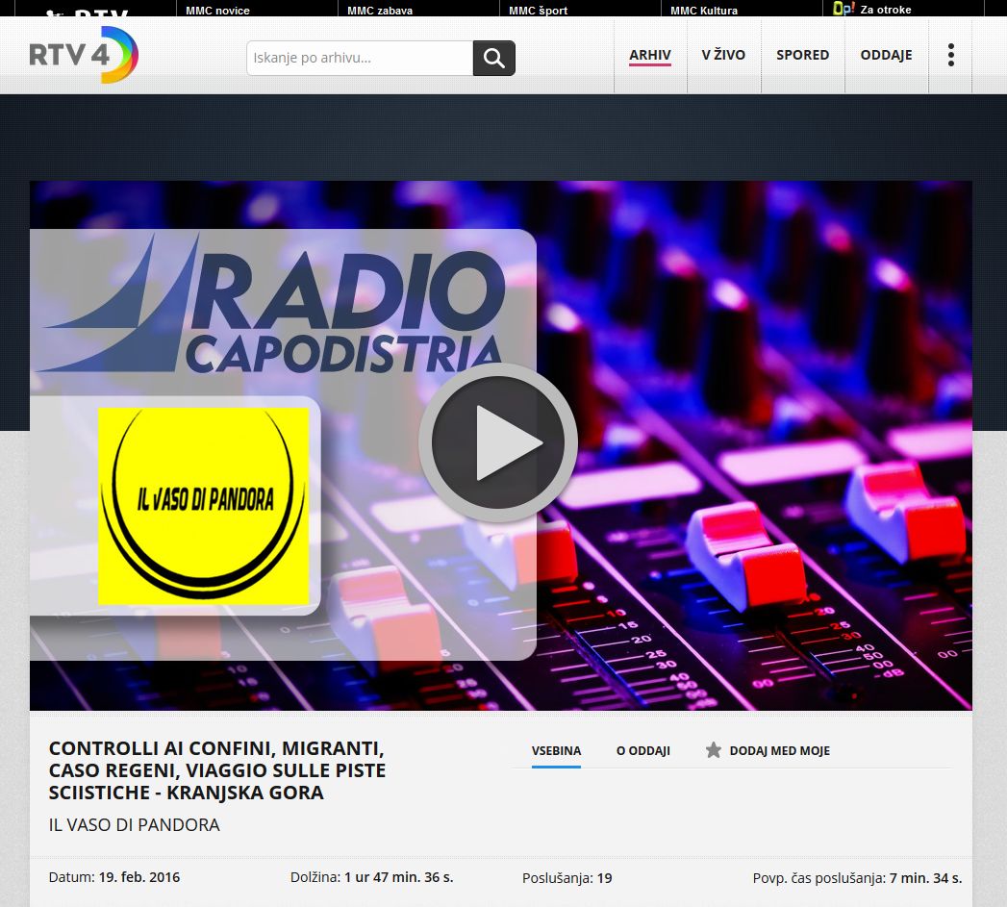Open the three-dot more menu
Image resolution: width=1007 pixels, height=907 pixels.
[x=951, y=55]
